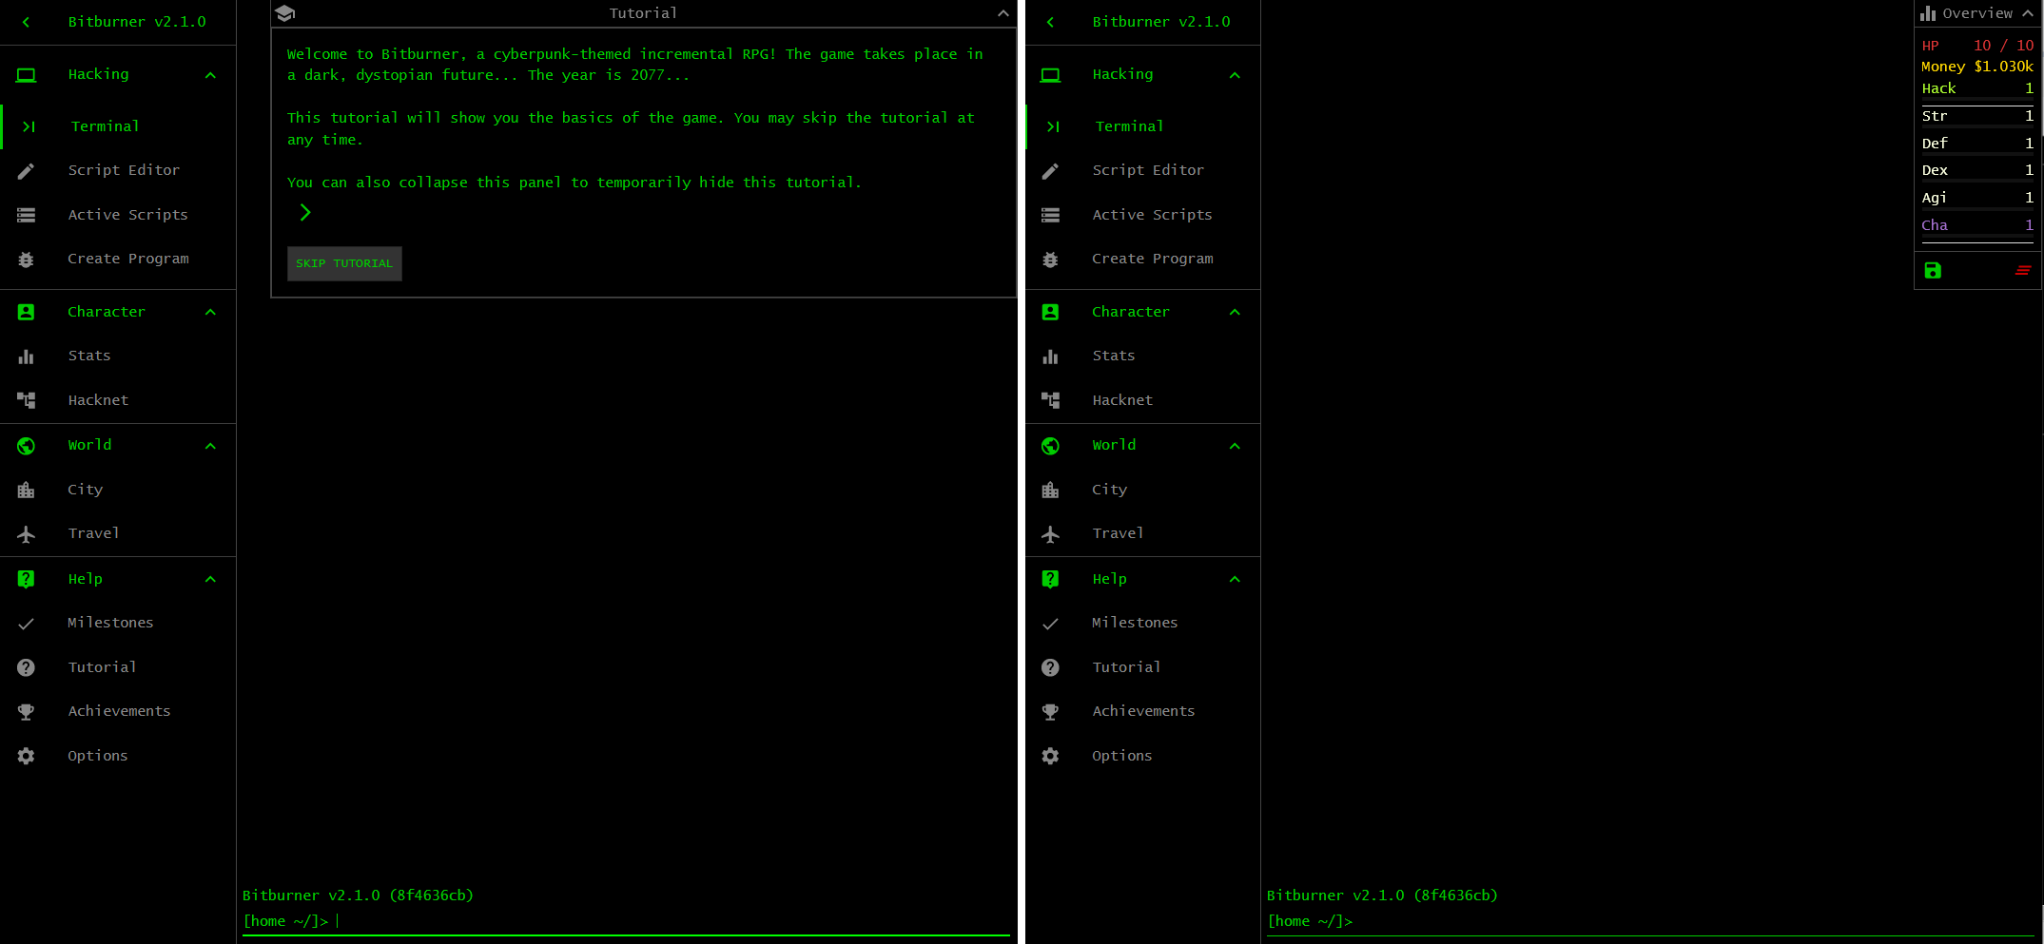The image size is (2044, 944).
Task: Open Script Editor label in left window
Action: coord(124,170)
